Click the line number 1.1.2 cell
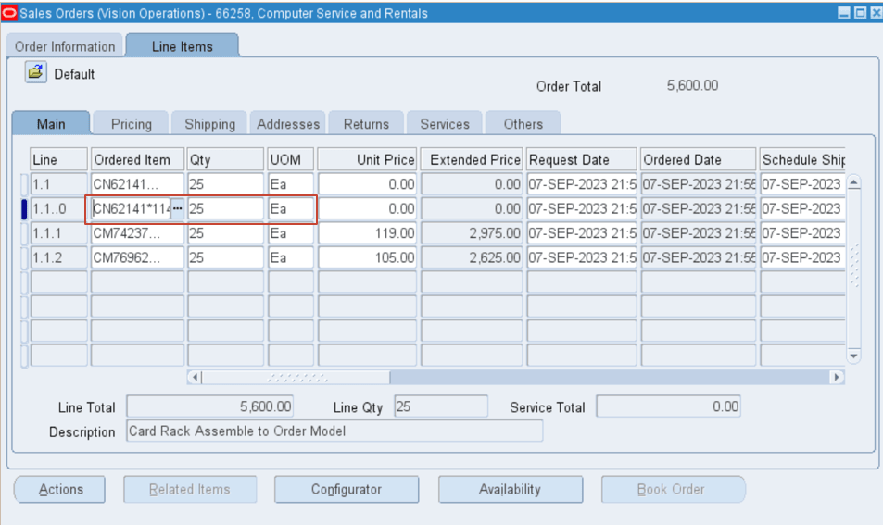 click(x=58, y=257)
